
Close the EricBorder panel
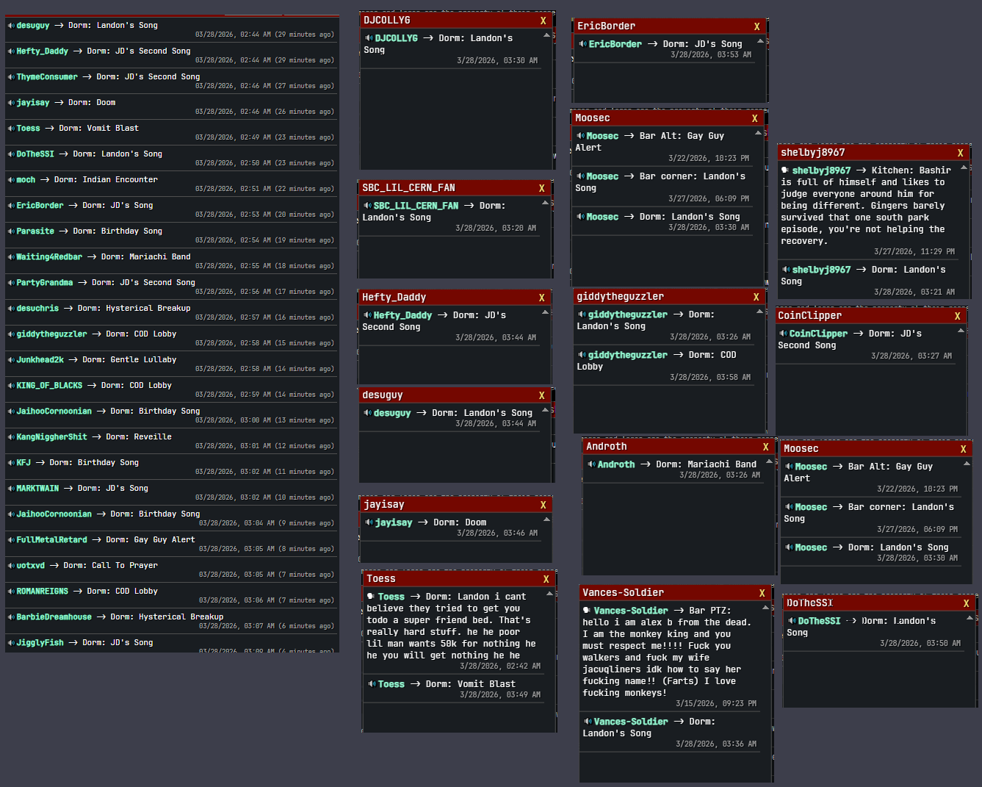click(x=757, y=26)
